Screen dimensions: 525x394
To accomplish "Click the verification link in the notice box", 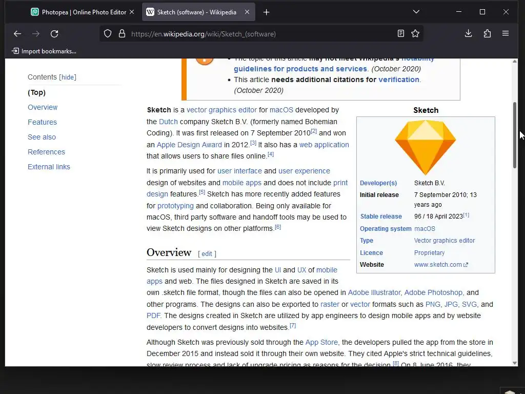I will click(399, 80).
